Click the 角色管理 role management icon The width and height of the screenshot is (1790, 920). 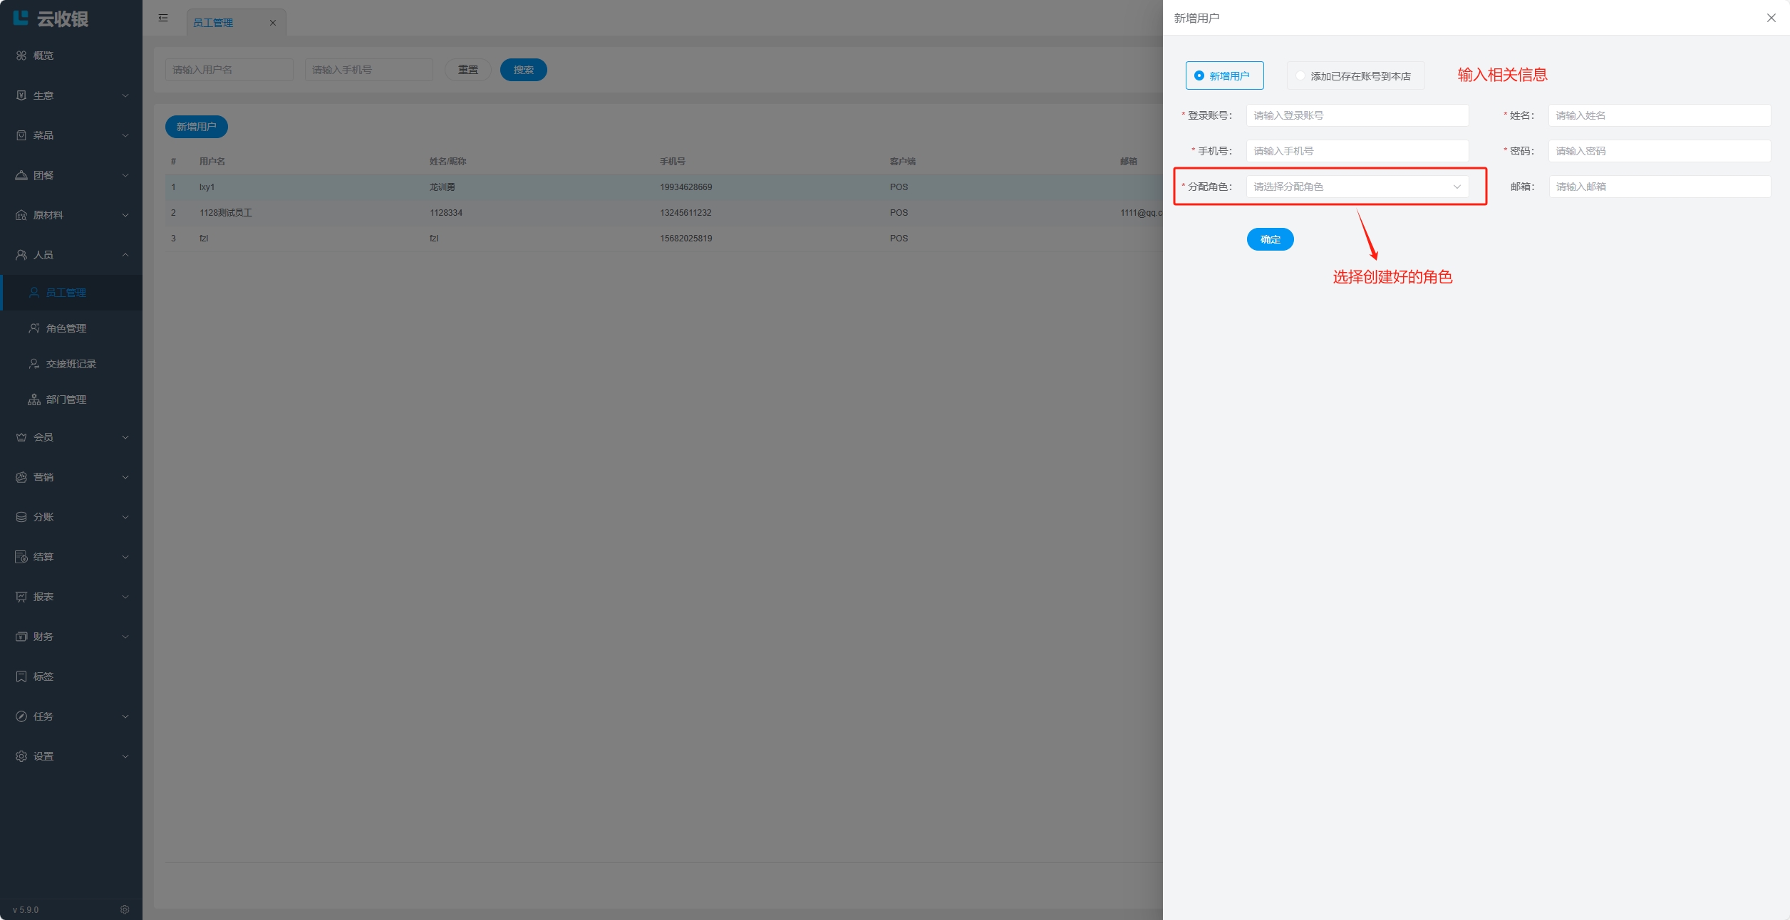click(x=34, y=328)
